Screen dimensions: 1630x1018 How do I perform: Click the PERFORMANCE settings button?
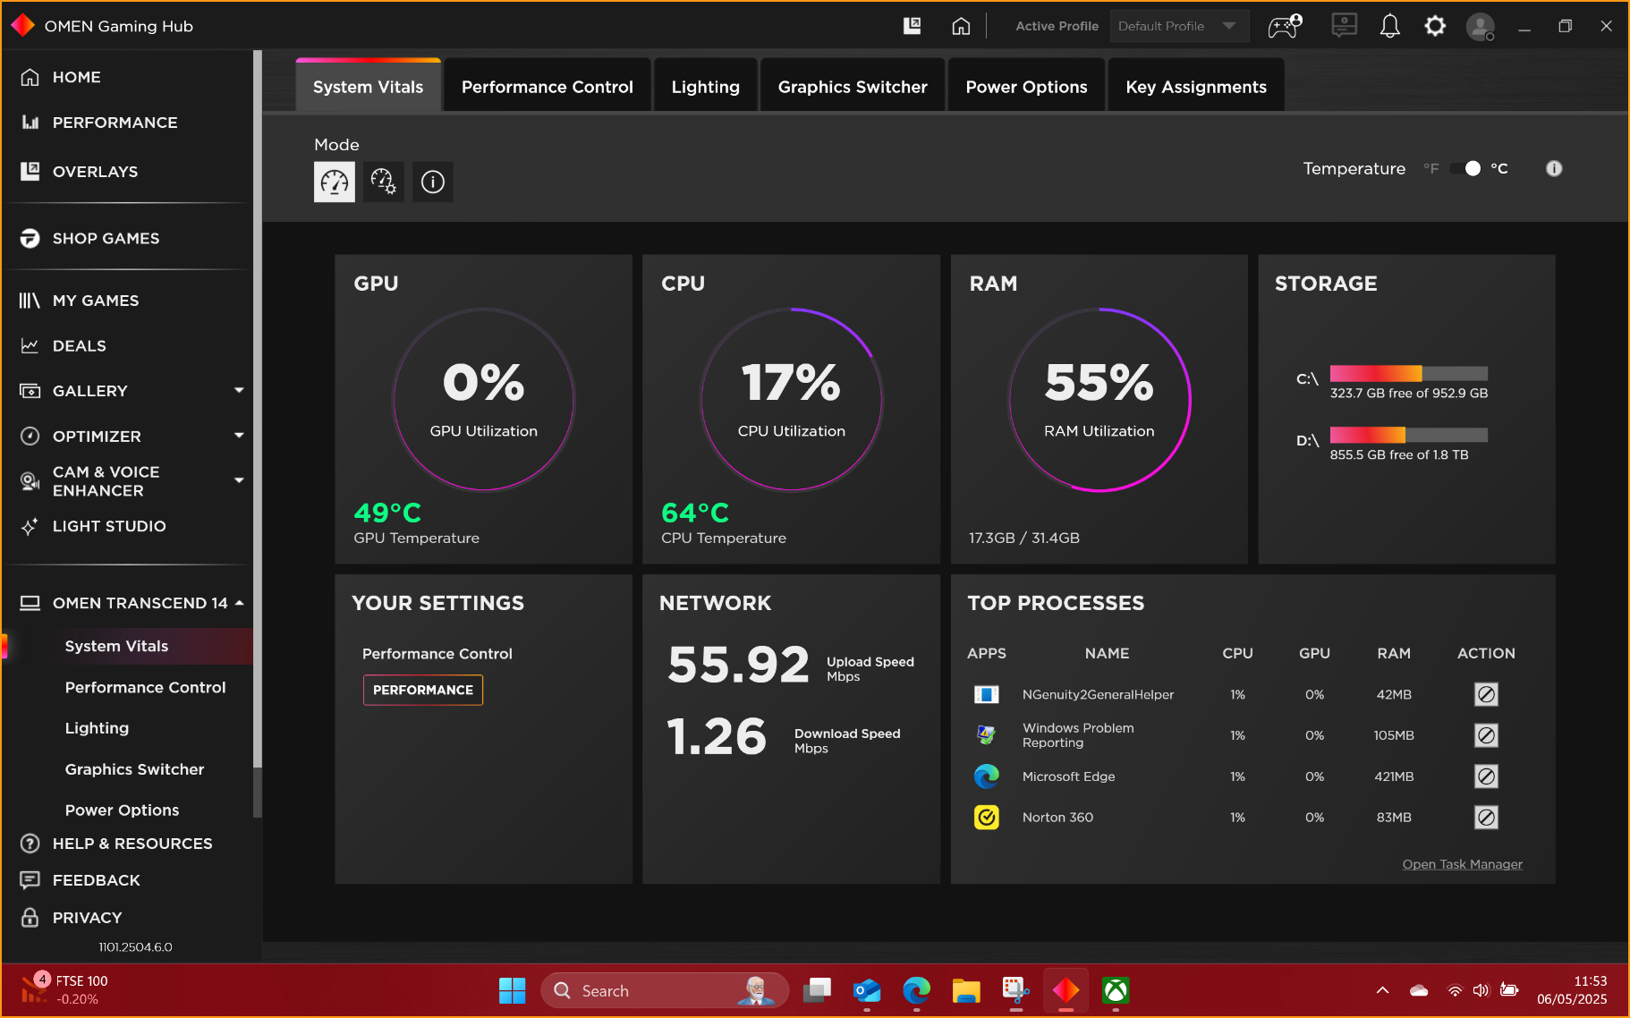coord(423,690)
